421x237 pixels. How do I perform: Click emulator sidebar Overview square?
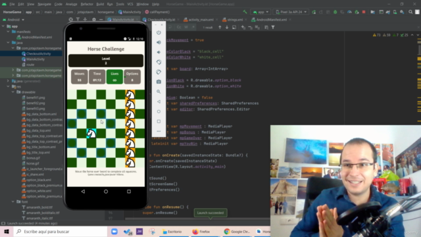pos(159,121)
